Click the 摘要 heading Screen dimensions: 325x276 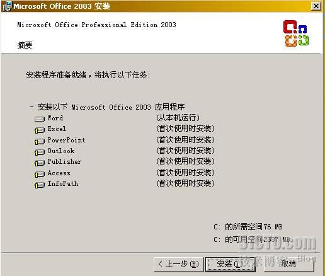coord(25,45)
